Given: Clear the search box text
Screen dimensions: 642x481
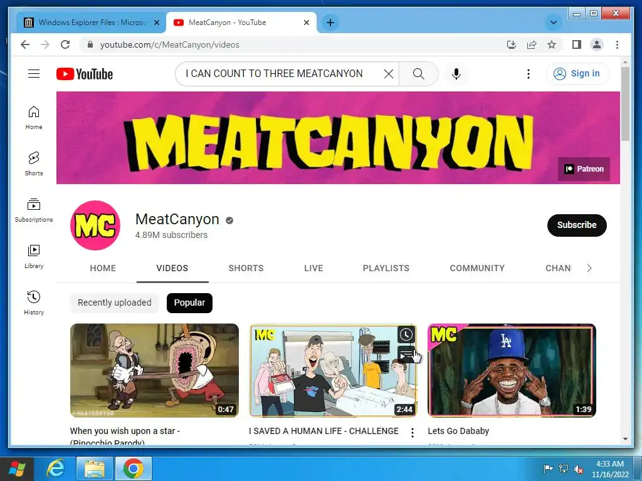Looking at the screenshot, I should pos(389,74).
